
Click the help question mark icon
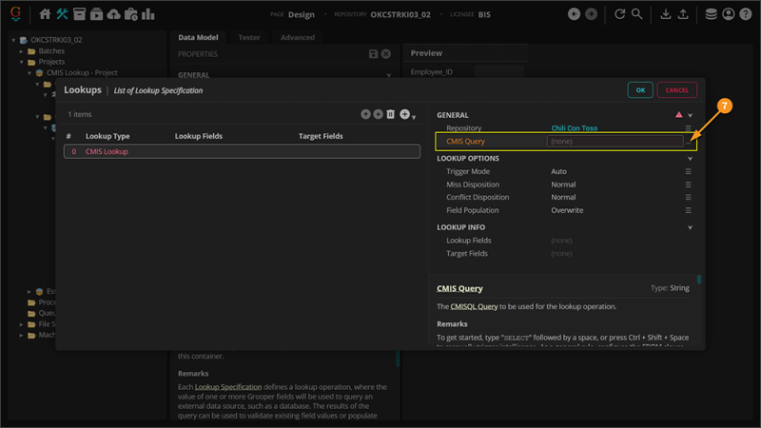tap(746, 14)
